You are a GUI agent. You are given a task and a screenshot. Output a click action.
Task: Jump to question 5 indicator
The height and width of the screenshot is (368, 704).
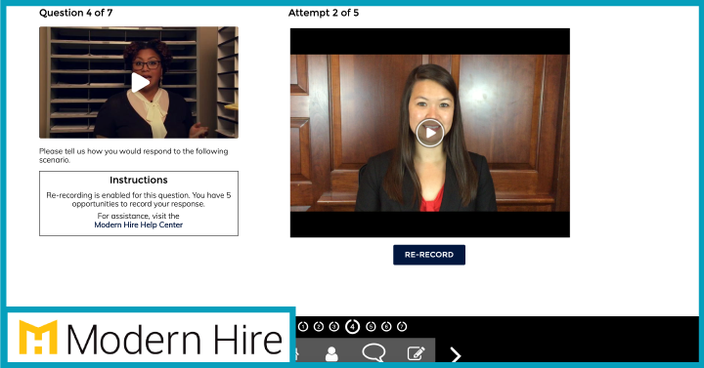click(x=371, y=327)
